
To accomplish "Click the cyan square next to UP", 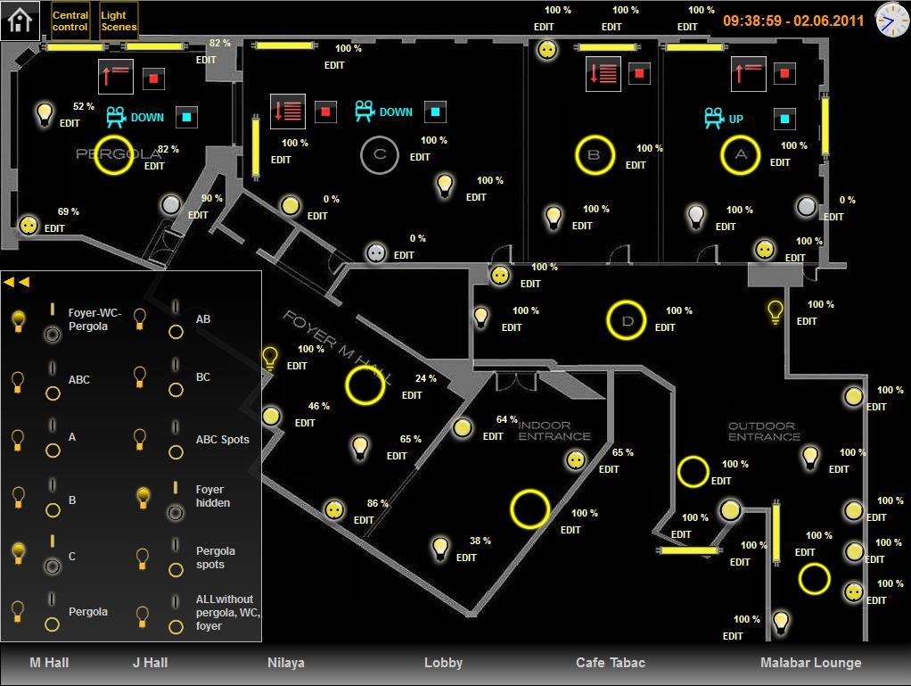I will [x=784, y=118].
